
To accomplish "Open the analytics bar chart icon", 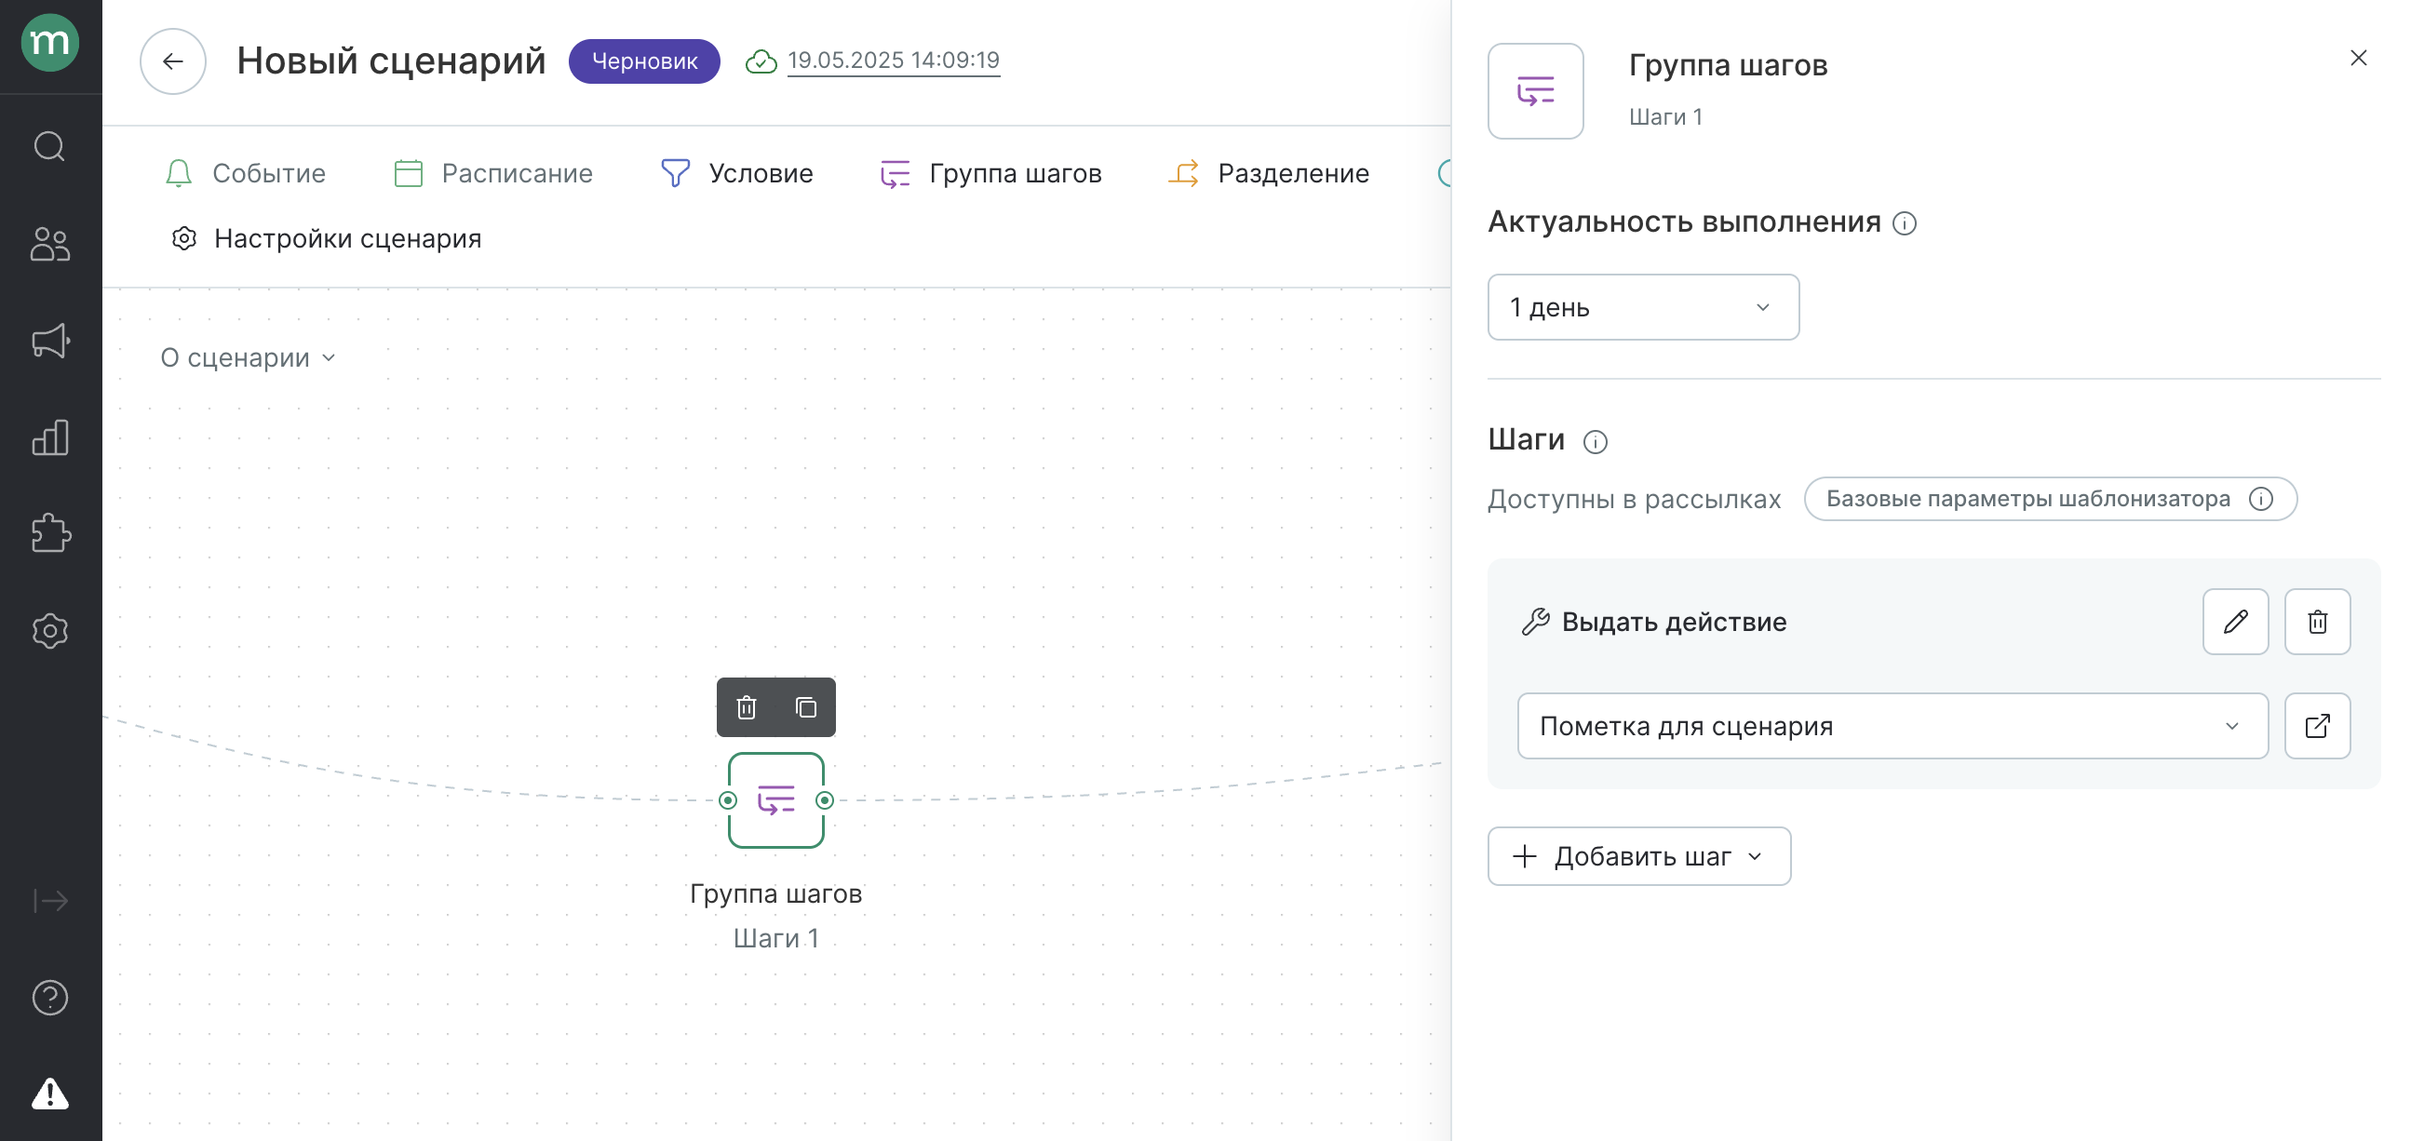I will pos(49,437).
